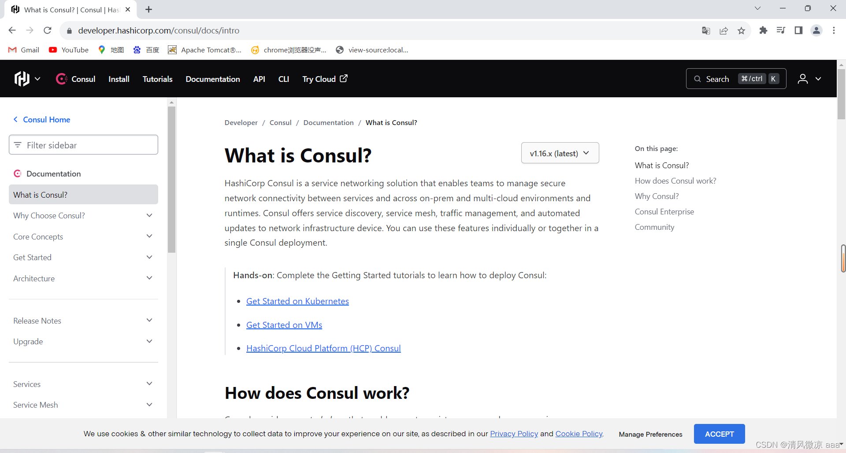Open the 百度 bookmark
This screenshot has height=453, width=846.
coord(146,50)
